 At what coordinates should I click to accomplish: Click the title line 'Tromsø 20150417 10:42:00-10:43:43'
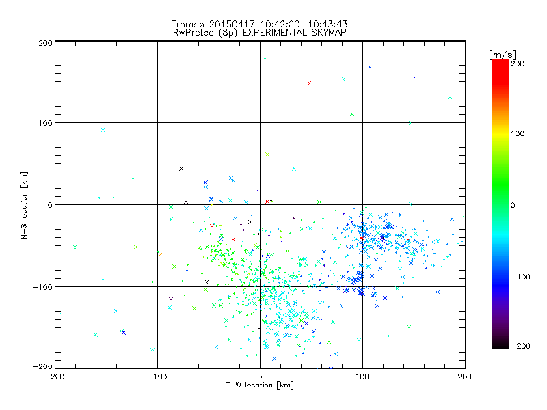coord(259,24)
